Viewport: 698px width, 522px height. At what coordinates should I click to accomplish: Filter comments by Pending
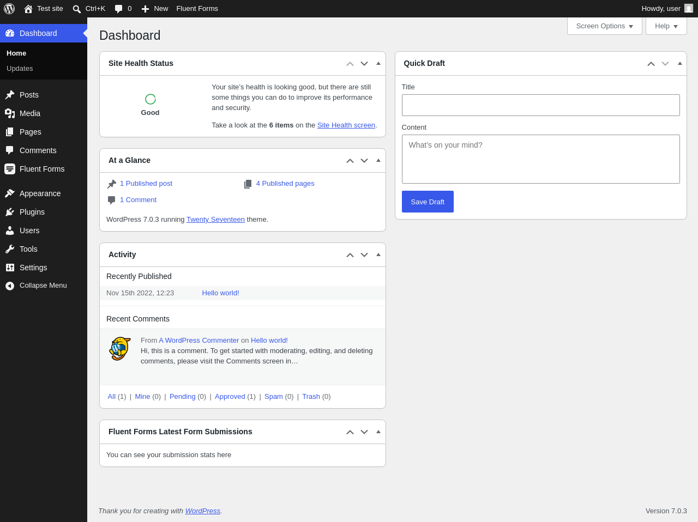click(x=183, y=397)
